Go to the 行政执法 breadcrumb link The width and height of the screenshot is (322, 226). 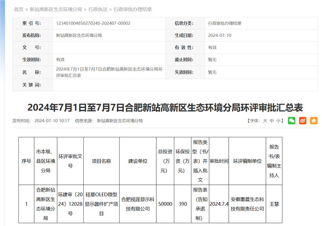98,9
